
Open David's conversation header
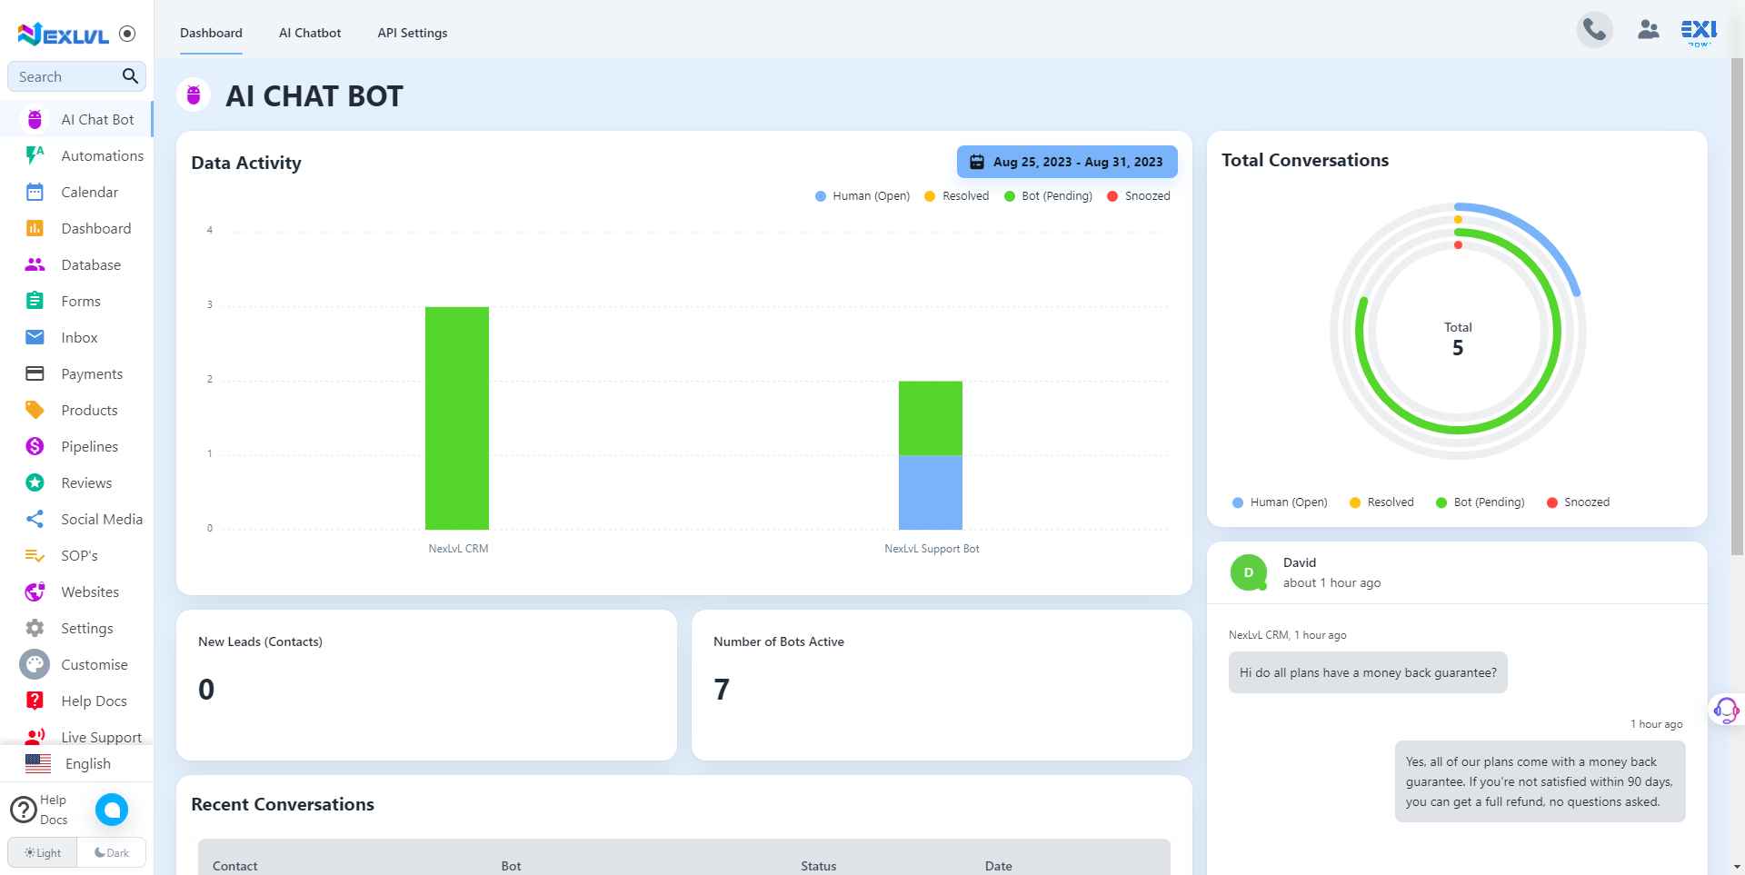pos(1457,572)
